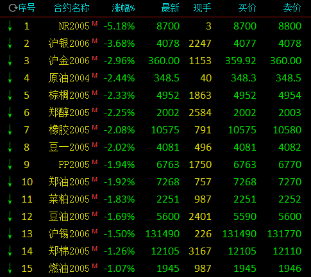Click the red M marker beside 原油2004
Image resolution: width=311 pixels, height=277 pixels.
(x=95, y=76)
